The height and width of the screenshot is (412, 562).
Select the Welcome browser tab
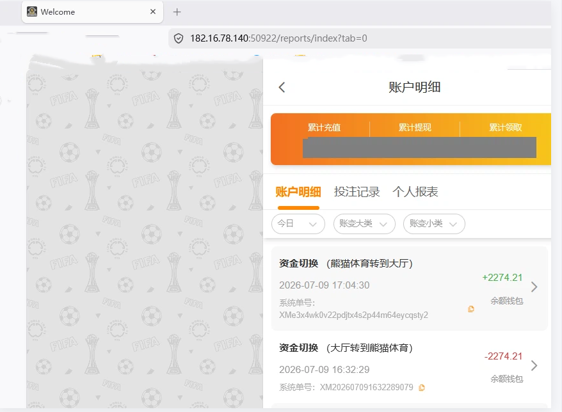[92, 12]
